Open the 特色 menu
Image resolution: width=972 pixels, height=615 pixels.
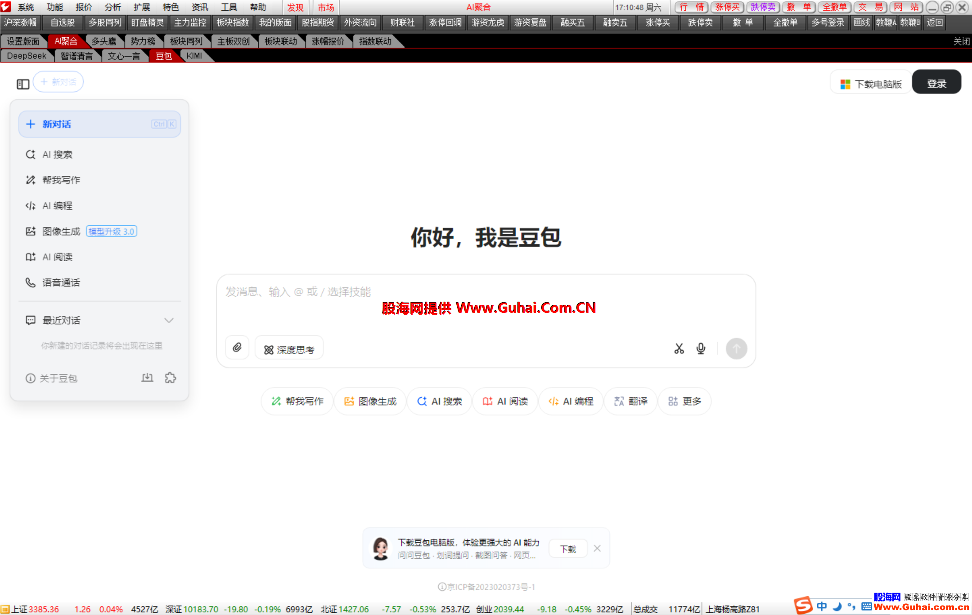[x=171, y=7]
